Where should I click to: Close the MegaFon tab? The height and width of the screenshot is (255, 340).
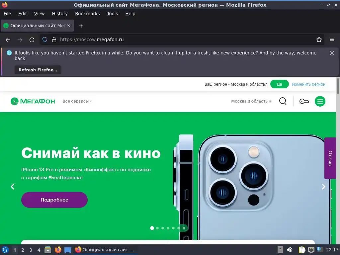[x=69, y=26]
